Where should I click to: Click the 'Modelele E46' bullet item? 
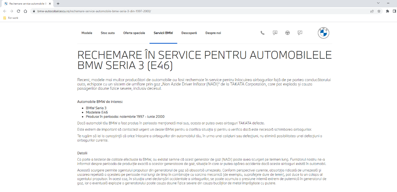coord(97,112)
